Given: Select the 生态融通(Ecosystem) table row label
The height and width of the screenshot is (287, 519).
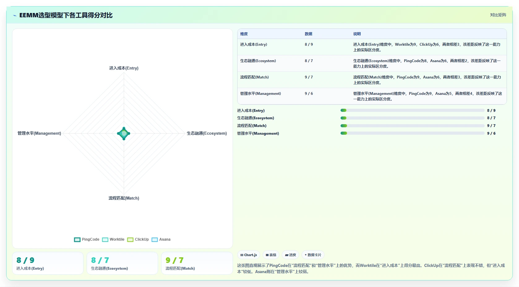Looking at the screenshot, I should (258, 61).
